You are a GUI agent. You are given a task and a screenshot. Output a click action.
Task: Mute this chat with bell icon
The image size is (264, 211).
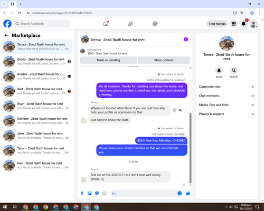pos(219,70)
